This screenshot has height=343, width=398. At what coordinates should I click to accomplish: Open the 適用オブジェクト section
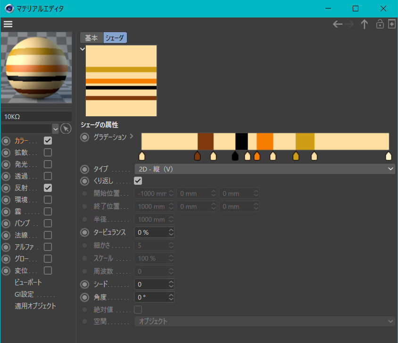coord(35,306)
